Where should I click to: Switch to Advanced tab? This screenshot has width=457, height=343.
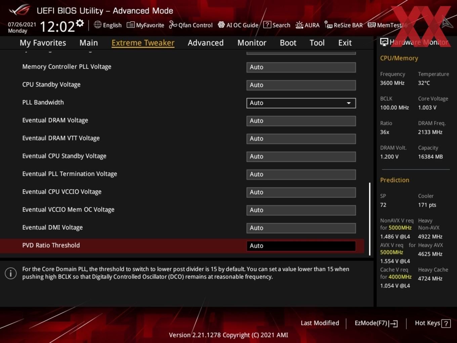tap(206, 43)
